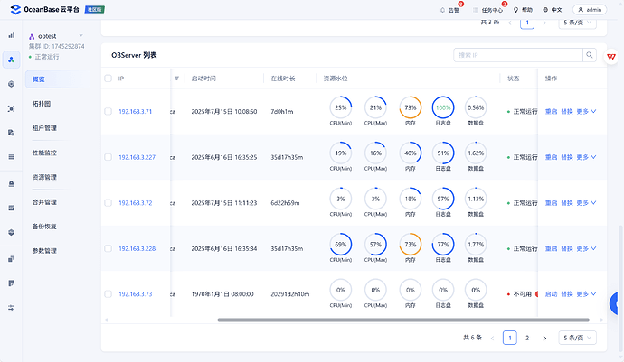
Task: Click 73% memory gauge of 192.168.3.228
Action: click(411, 245)
